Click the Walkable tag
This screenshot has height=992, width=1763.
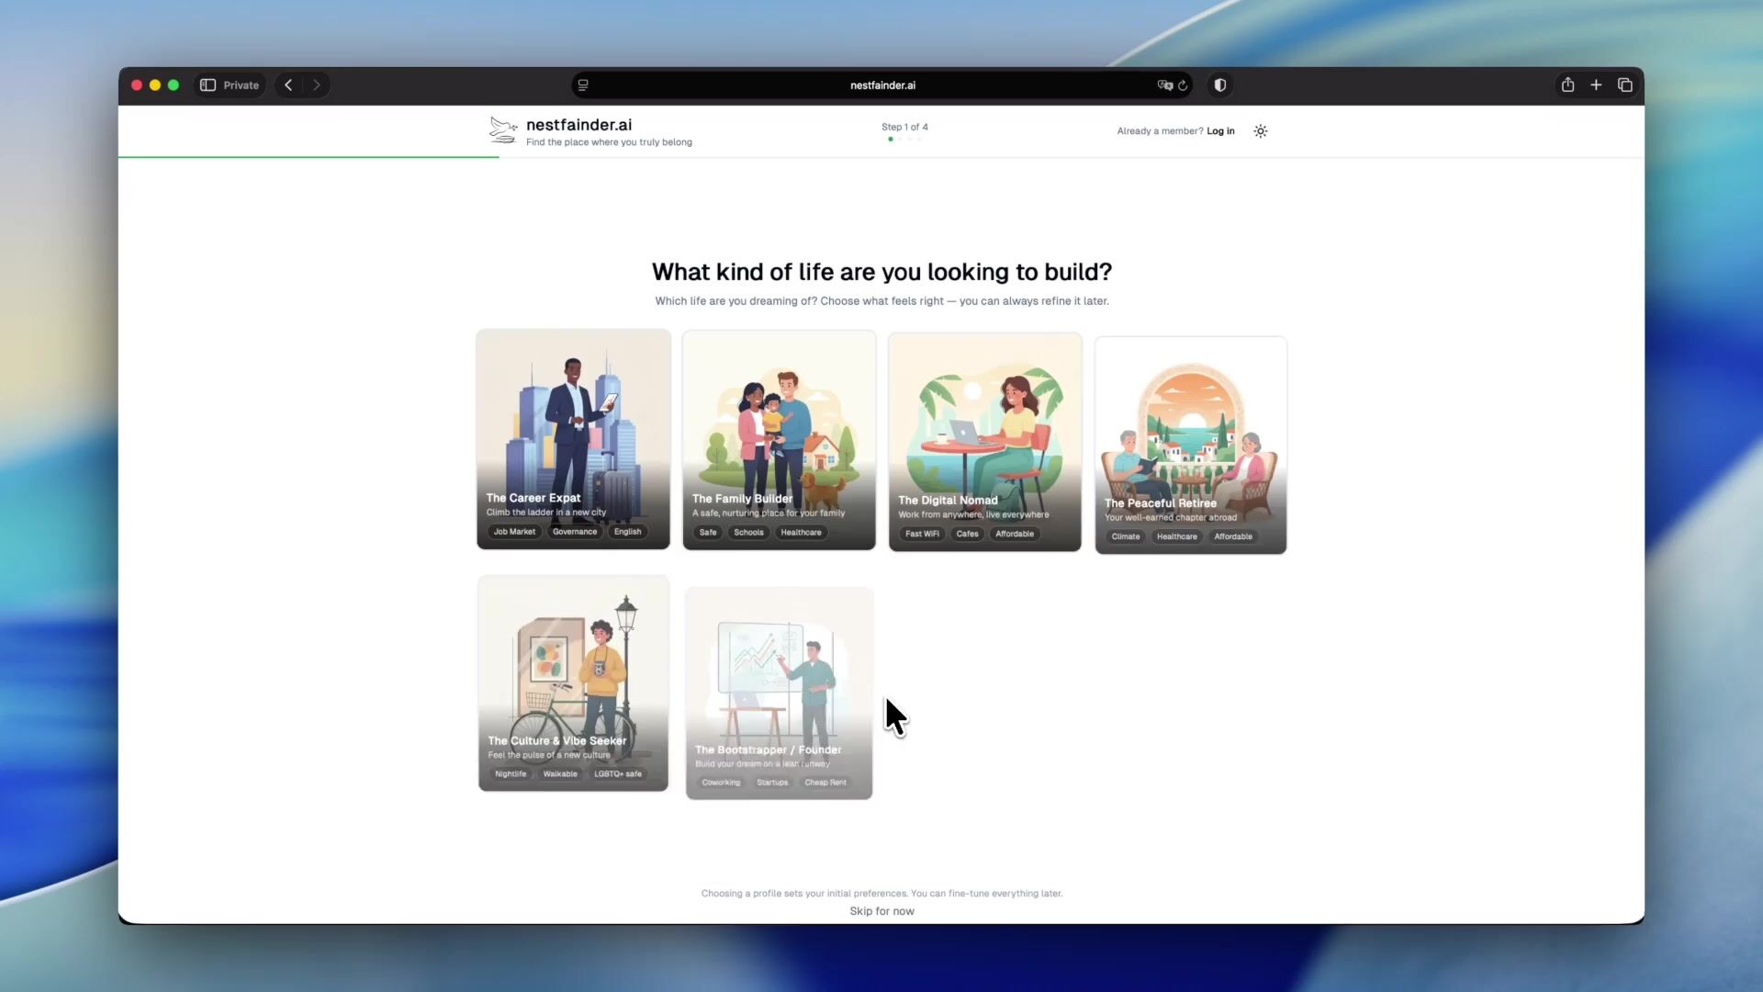(x=560, y=774)
